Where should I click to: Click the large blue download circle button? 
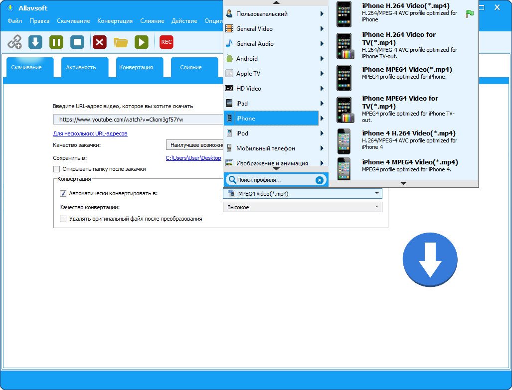tap(430, 260)
